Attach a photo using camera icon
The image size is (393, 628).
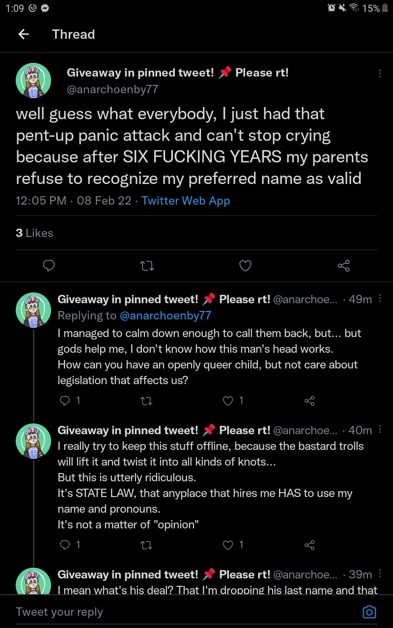pyautogui.click(x=369, y=612)
